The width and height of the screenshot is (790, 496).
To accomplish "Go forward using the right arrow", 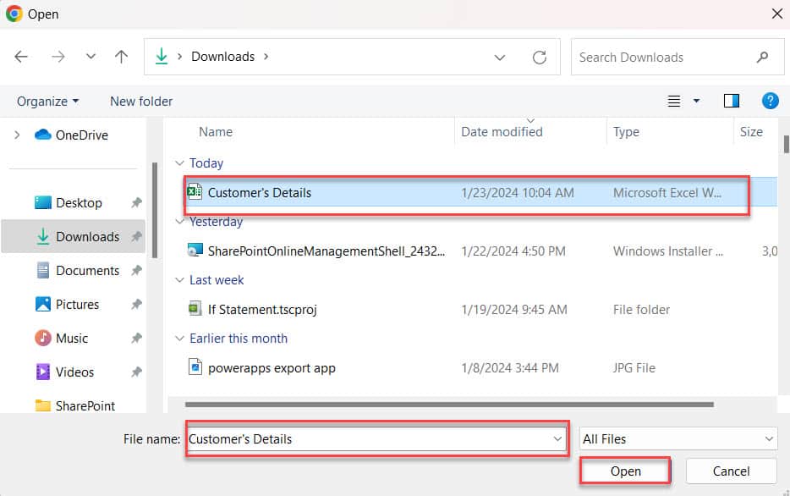I will (x=58, y=57).
